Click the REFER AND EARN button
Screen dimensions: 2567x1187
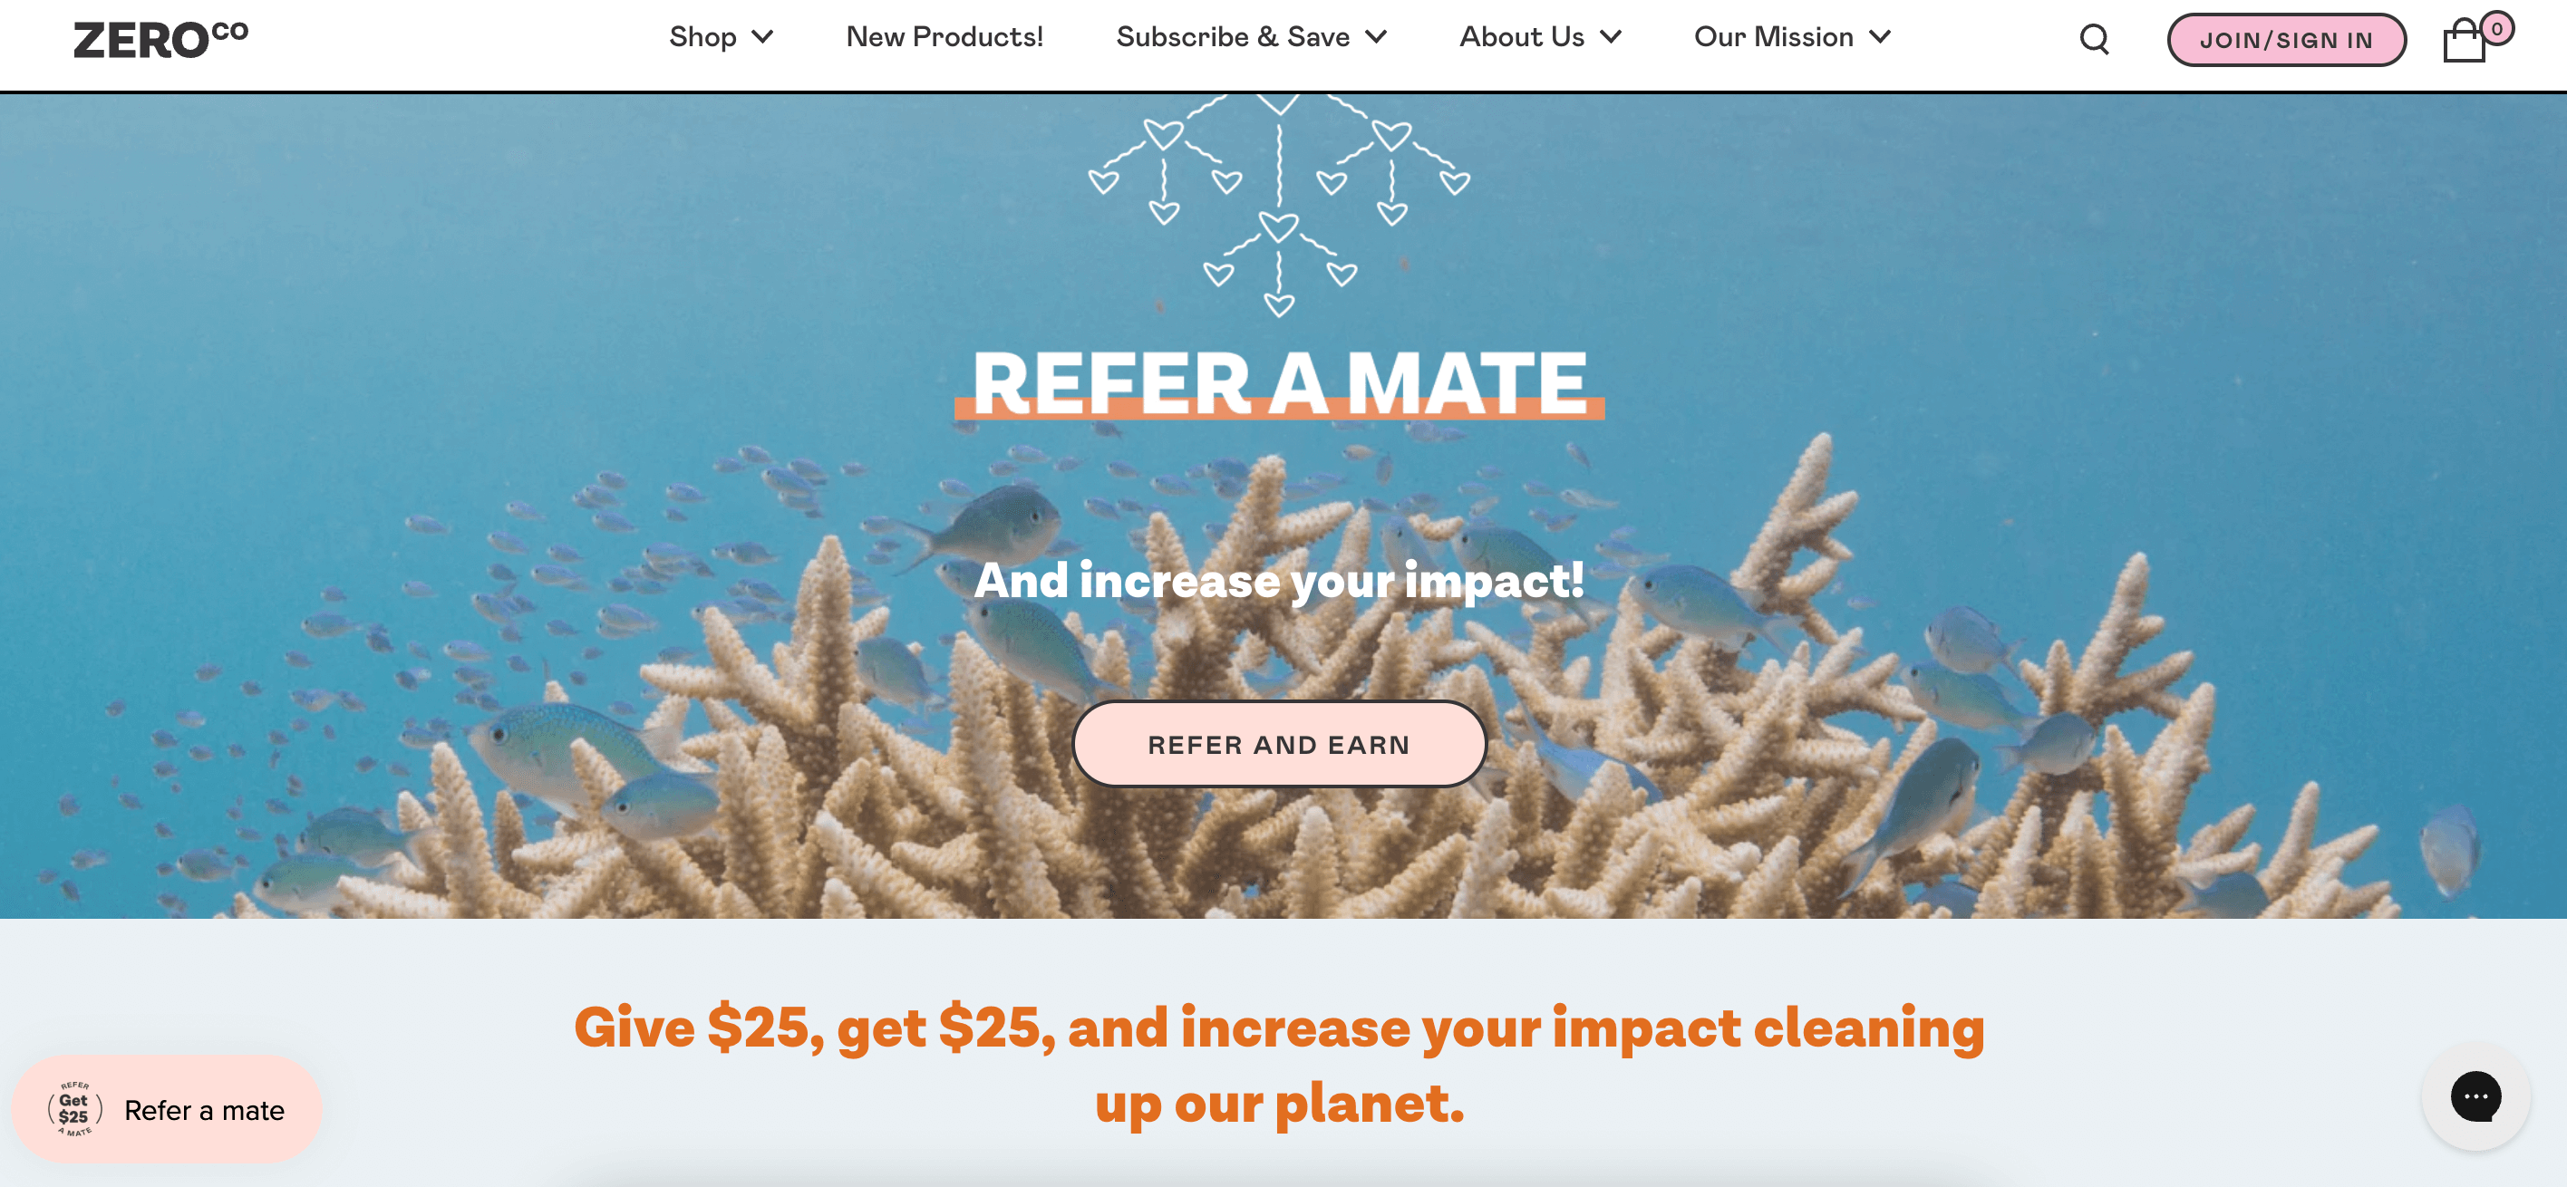point(1282,743)
